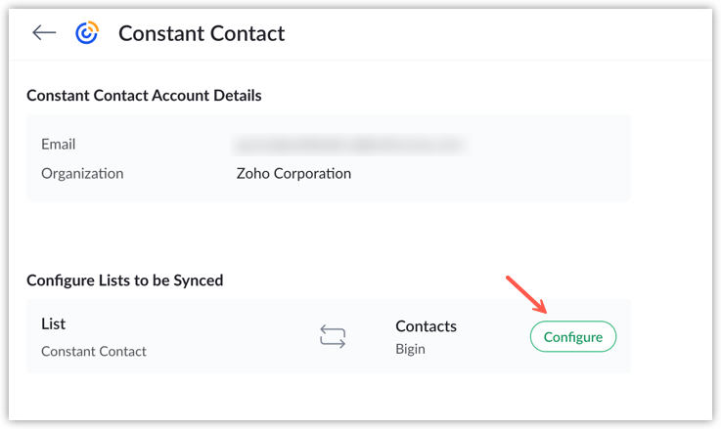Image resolution: width=721 pixels, height=429 pixels.
Task: Select the Constant Contact Account Details heading
Action: [x=144, y=95]
